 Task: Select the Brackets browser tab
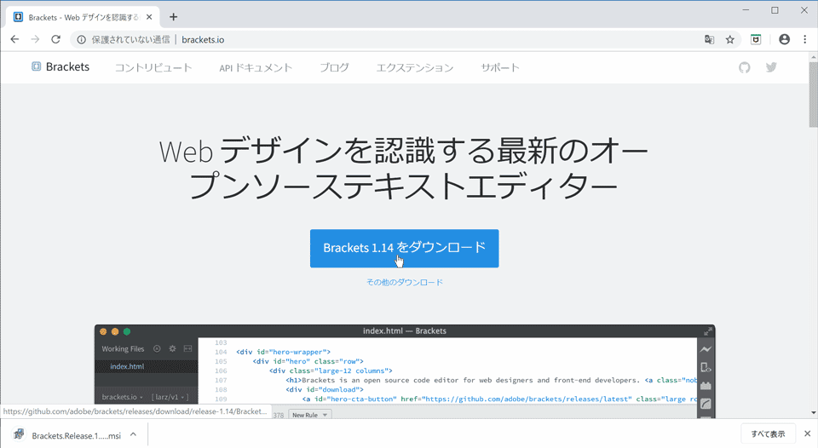81,17
